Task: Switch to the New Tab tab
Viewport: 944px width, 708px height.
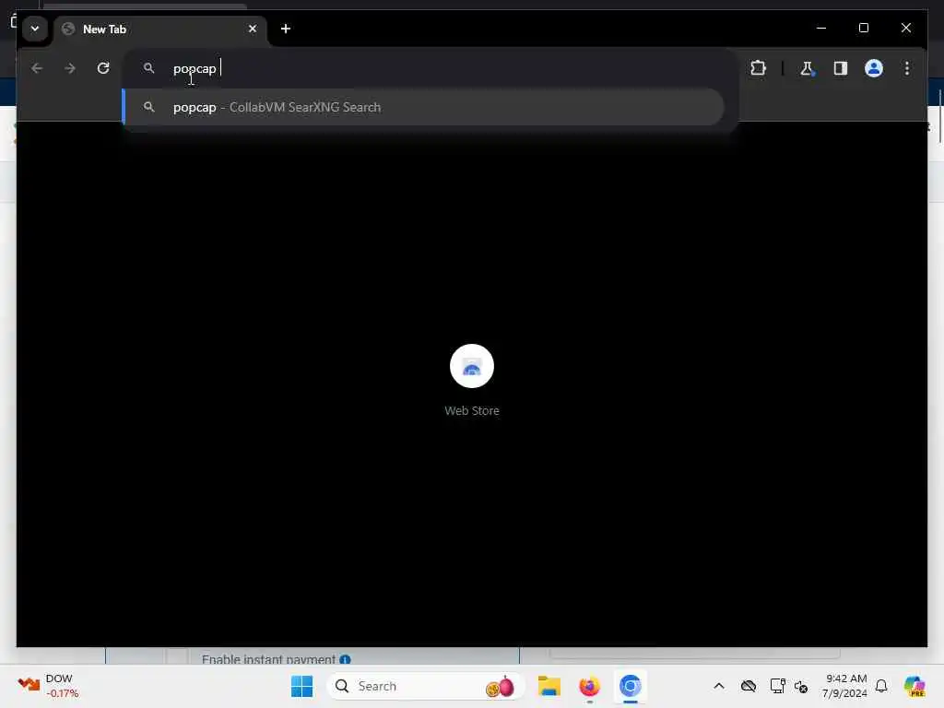Action: [x=160, y=29]
